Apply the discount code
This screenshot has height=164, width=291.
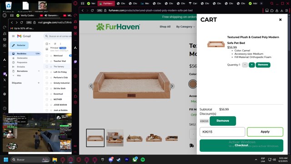265,132
